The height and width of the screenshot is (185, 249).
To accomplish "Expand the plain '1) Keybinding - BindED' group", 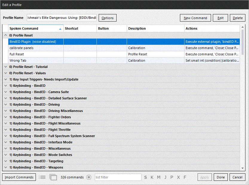I will pyautogui.click(x=6, y=86).
